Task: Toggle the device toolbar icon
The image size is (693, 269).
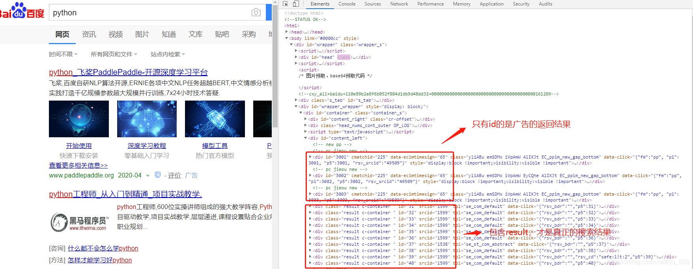Action: (x=296, y=4)
